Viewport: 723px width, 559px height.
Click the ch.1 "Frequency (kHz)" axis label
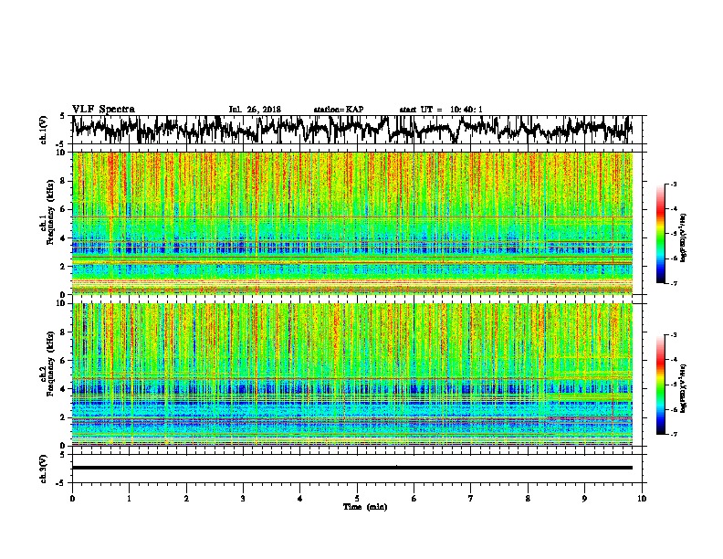pyautogui.click(x=50, y=213)
